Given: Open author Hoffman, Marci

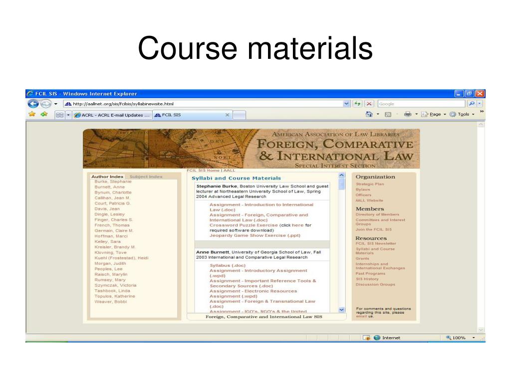Looking at the screenshot, I should [111, 236].
